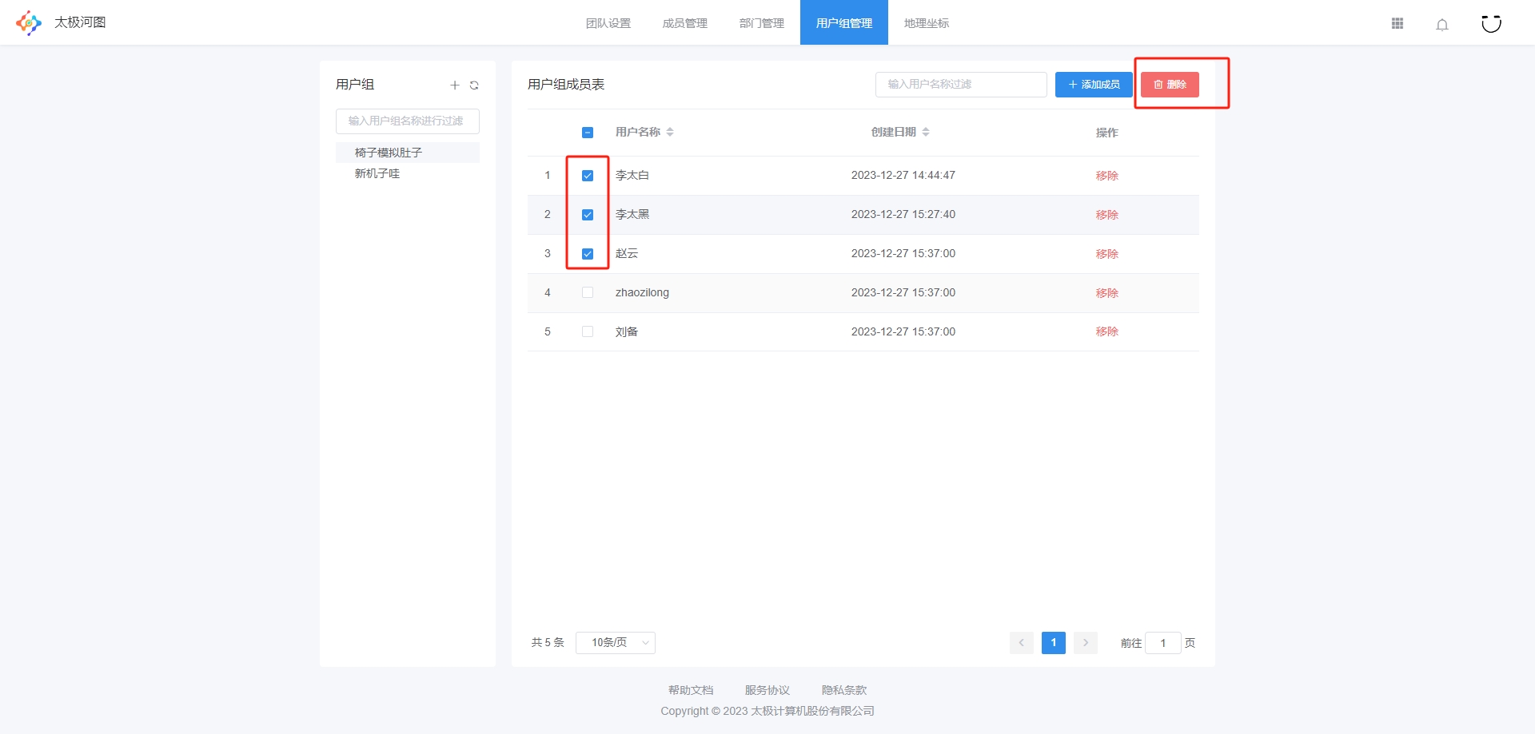This screenshot has height=734, width=1535.
Task: Open the 10条/页 page size dropdown
Action: [x=616, y=643]
